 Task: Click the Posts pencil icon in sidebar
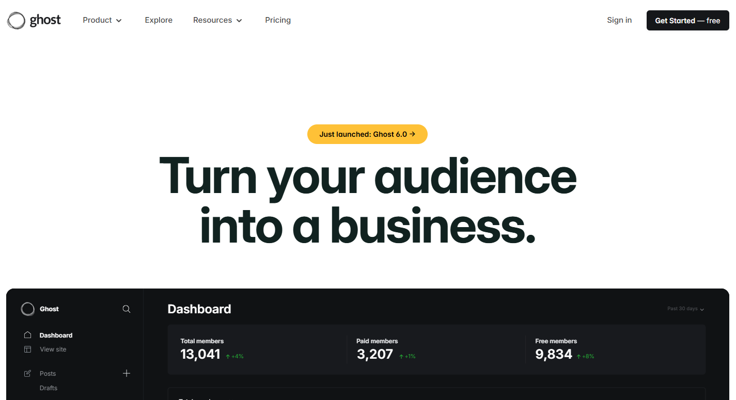(28, 374)
